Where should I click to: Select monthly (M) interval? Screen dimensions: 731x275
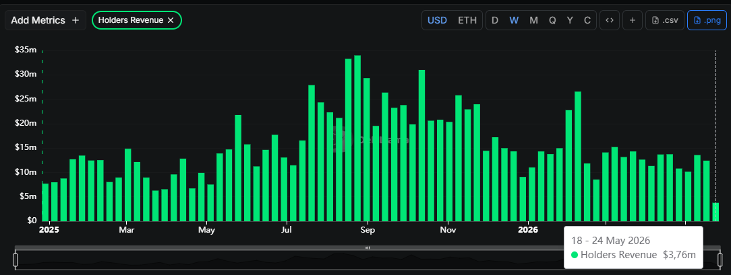pyautogui.click(x=533, y=20)
